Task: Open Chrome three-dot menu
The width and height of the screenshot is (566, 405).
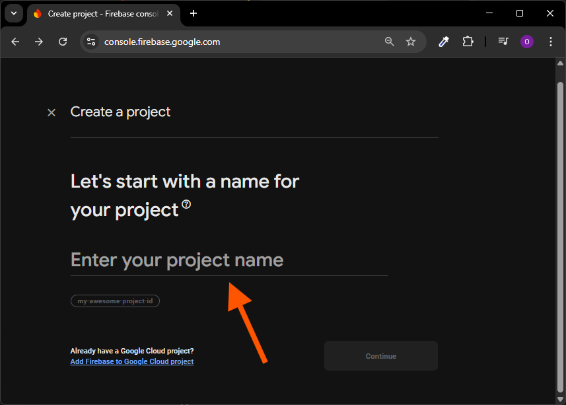Action: 550,42
